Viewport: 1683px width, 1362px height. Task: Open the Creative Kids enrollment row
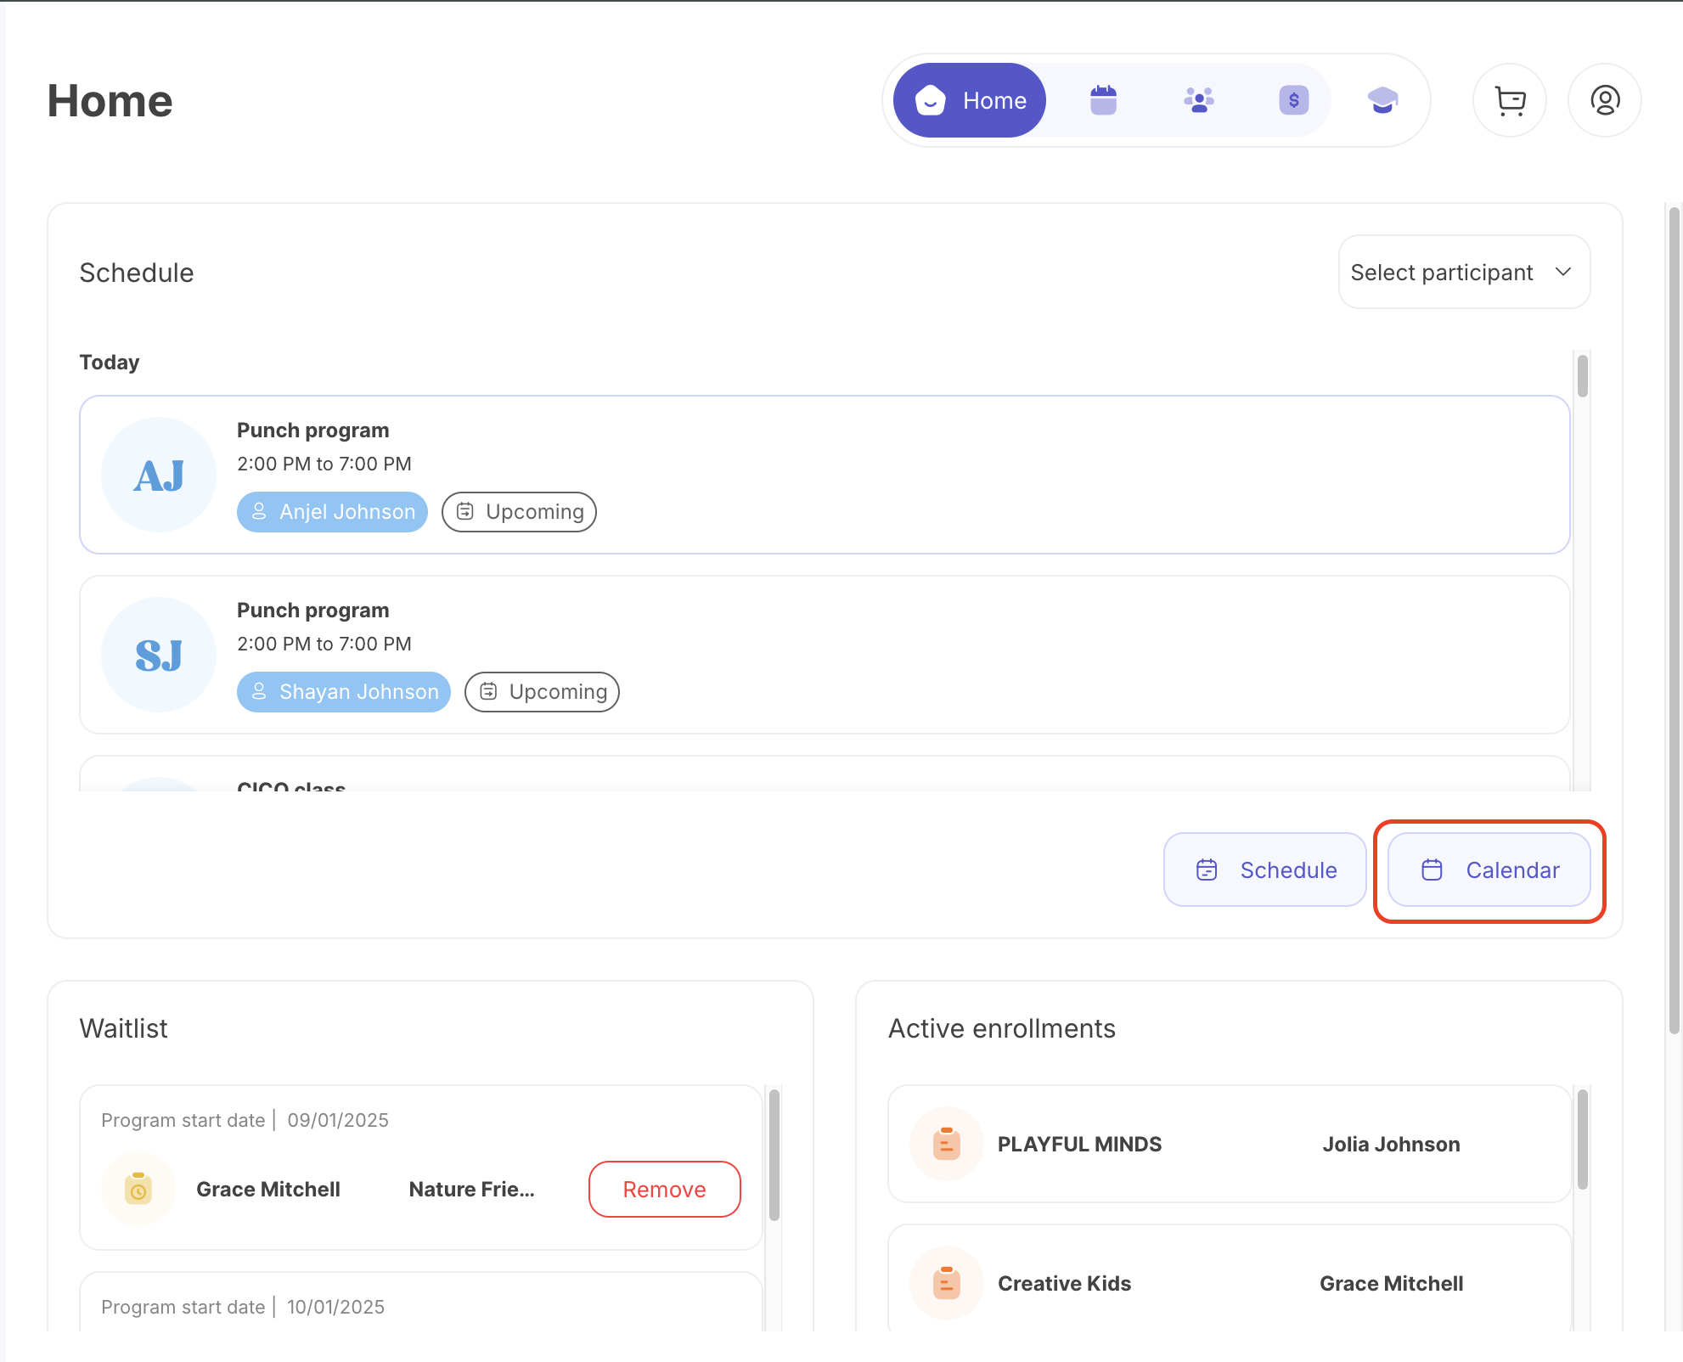[1229, 1283]
